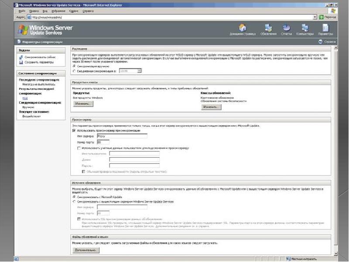
Task: Click the proxy Имя сервера field containing Proxy
Action: coord(122,136)
